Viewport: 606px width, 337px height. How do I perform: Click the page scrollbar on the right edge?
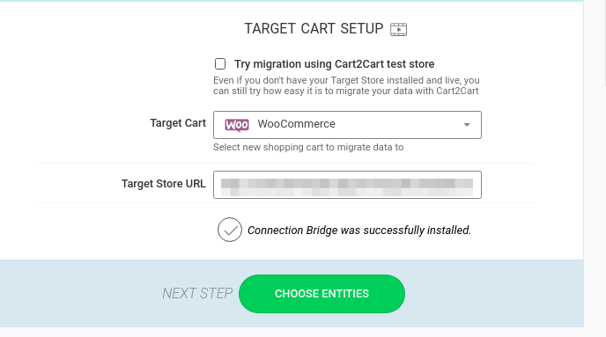[605, 42]
